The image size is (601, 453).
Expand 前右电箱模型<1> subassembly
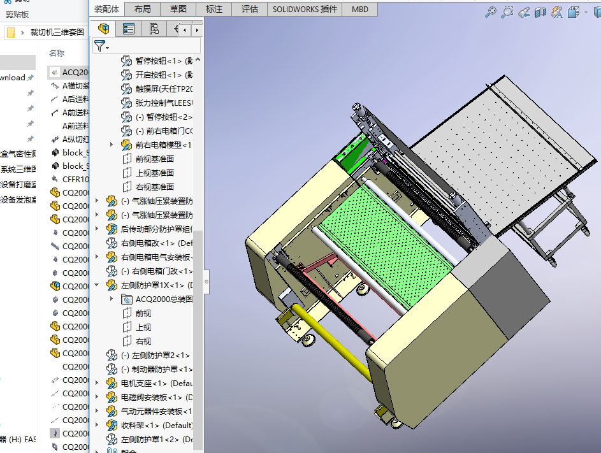pos(111,145)
